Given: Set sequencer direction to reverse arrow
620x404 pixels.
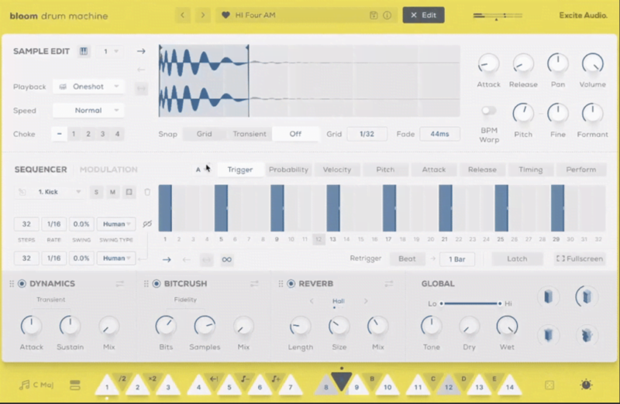Looking at the screenshot, I should [x=187, y=259].
